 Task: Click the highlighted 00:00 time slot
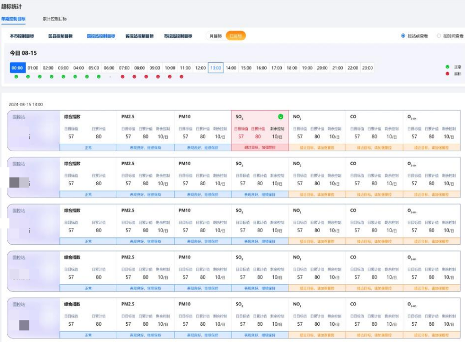tap(17, 68)
